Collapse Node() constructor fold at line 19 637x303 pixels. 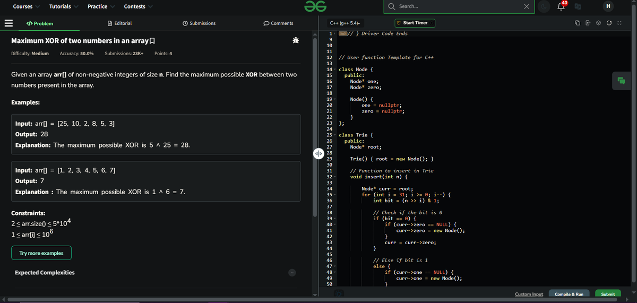pyautogui.click(x=335, y=100)
